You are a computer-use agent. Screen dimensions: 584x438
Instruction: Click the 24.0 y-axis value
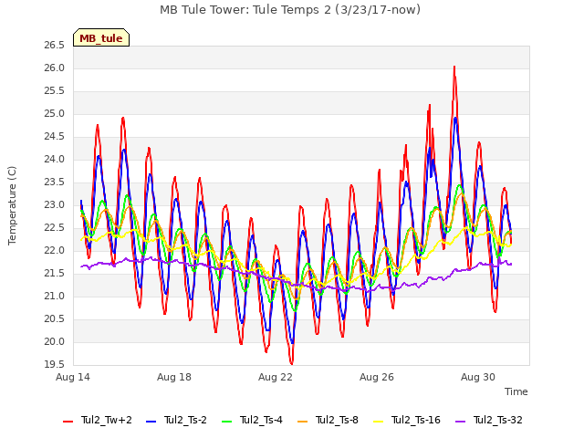coord(55,160)
